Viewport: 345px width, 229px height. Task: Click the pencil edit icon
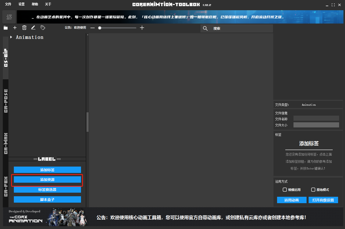point(33,28)
